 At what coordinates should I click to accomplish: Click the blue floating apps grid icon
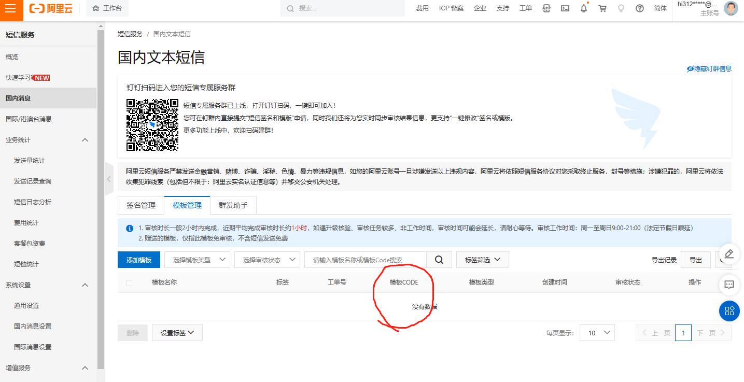click(x=729, y=310)
